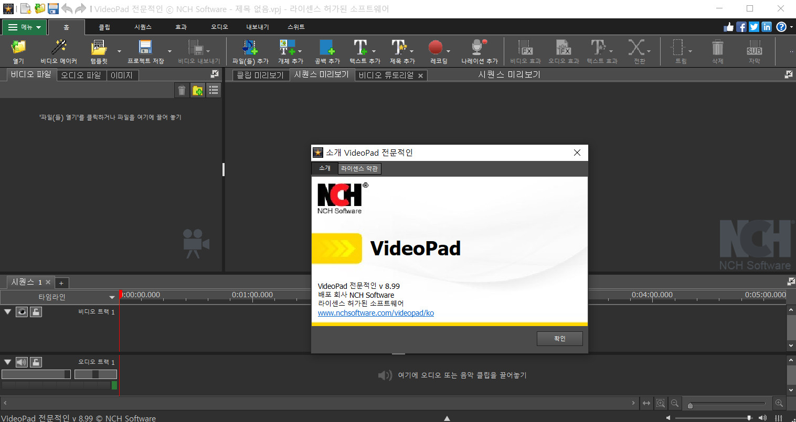Open the 시퀀스 ribbon tab

143,27
